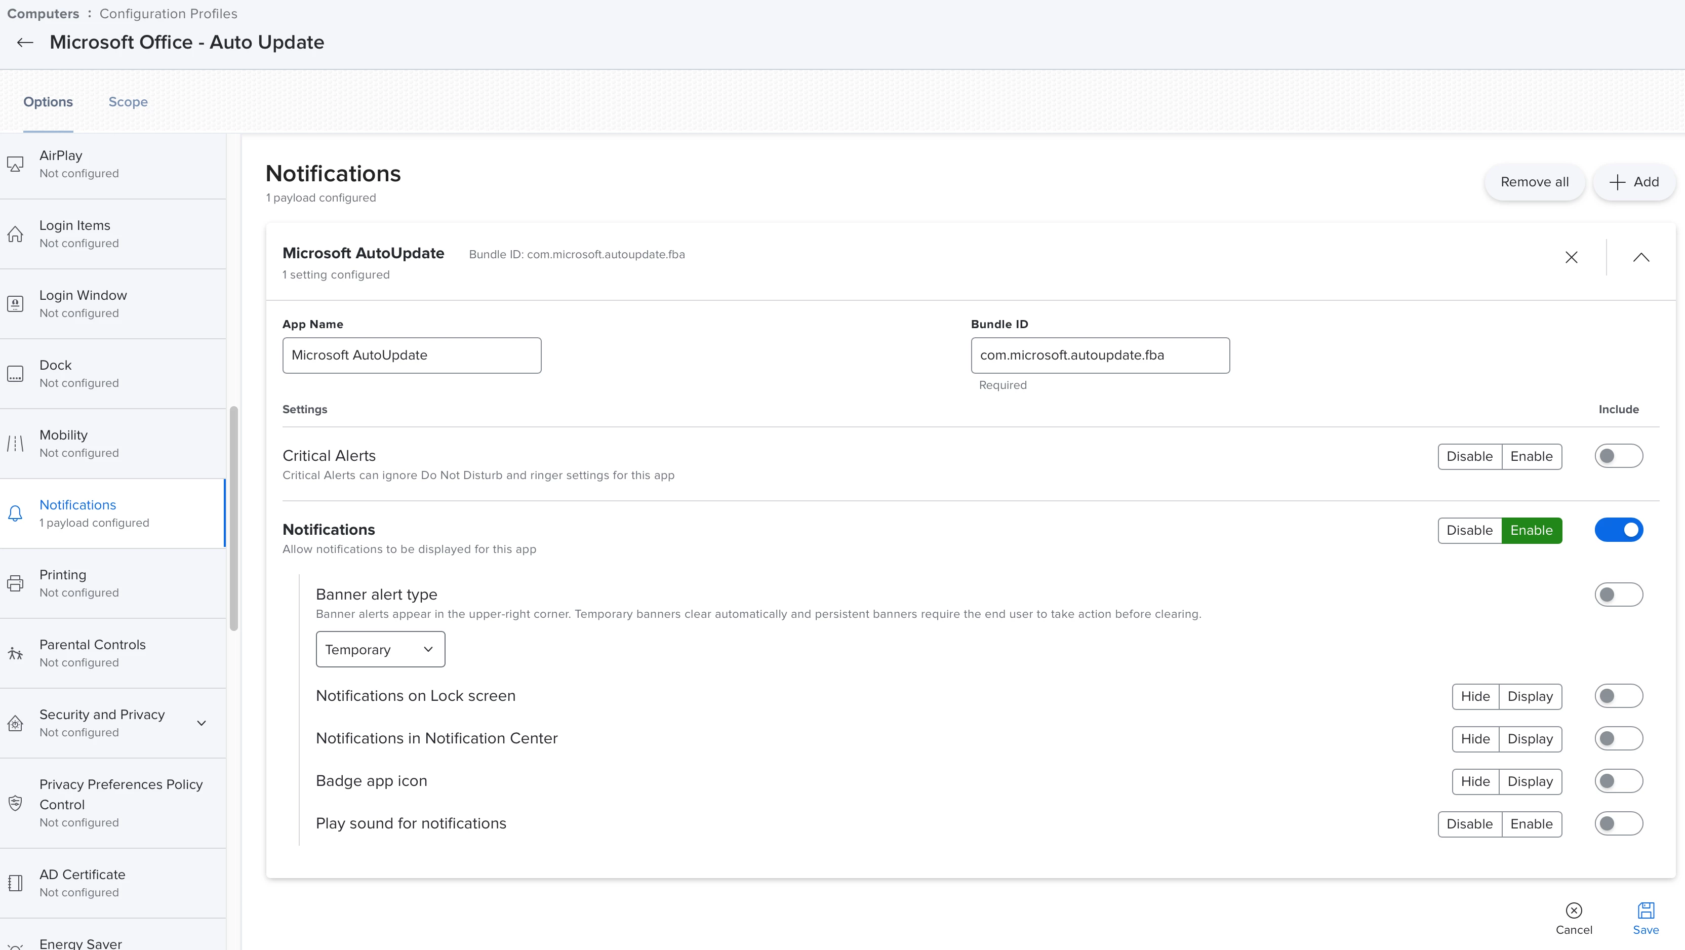The image size is (1685, 950).
Task: Click the Dock sidebar icon
Action: [x=15, y=374]
